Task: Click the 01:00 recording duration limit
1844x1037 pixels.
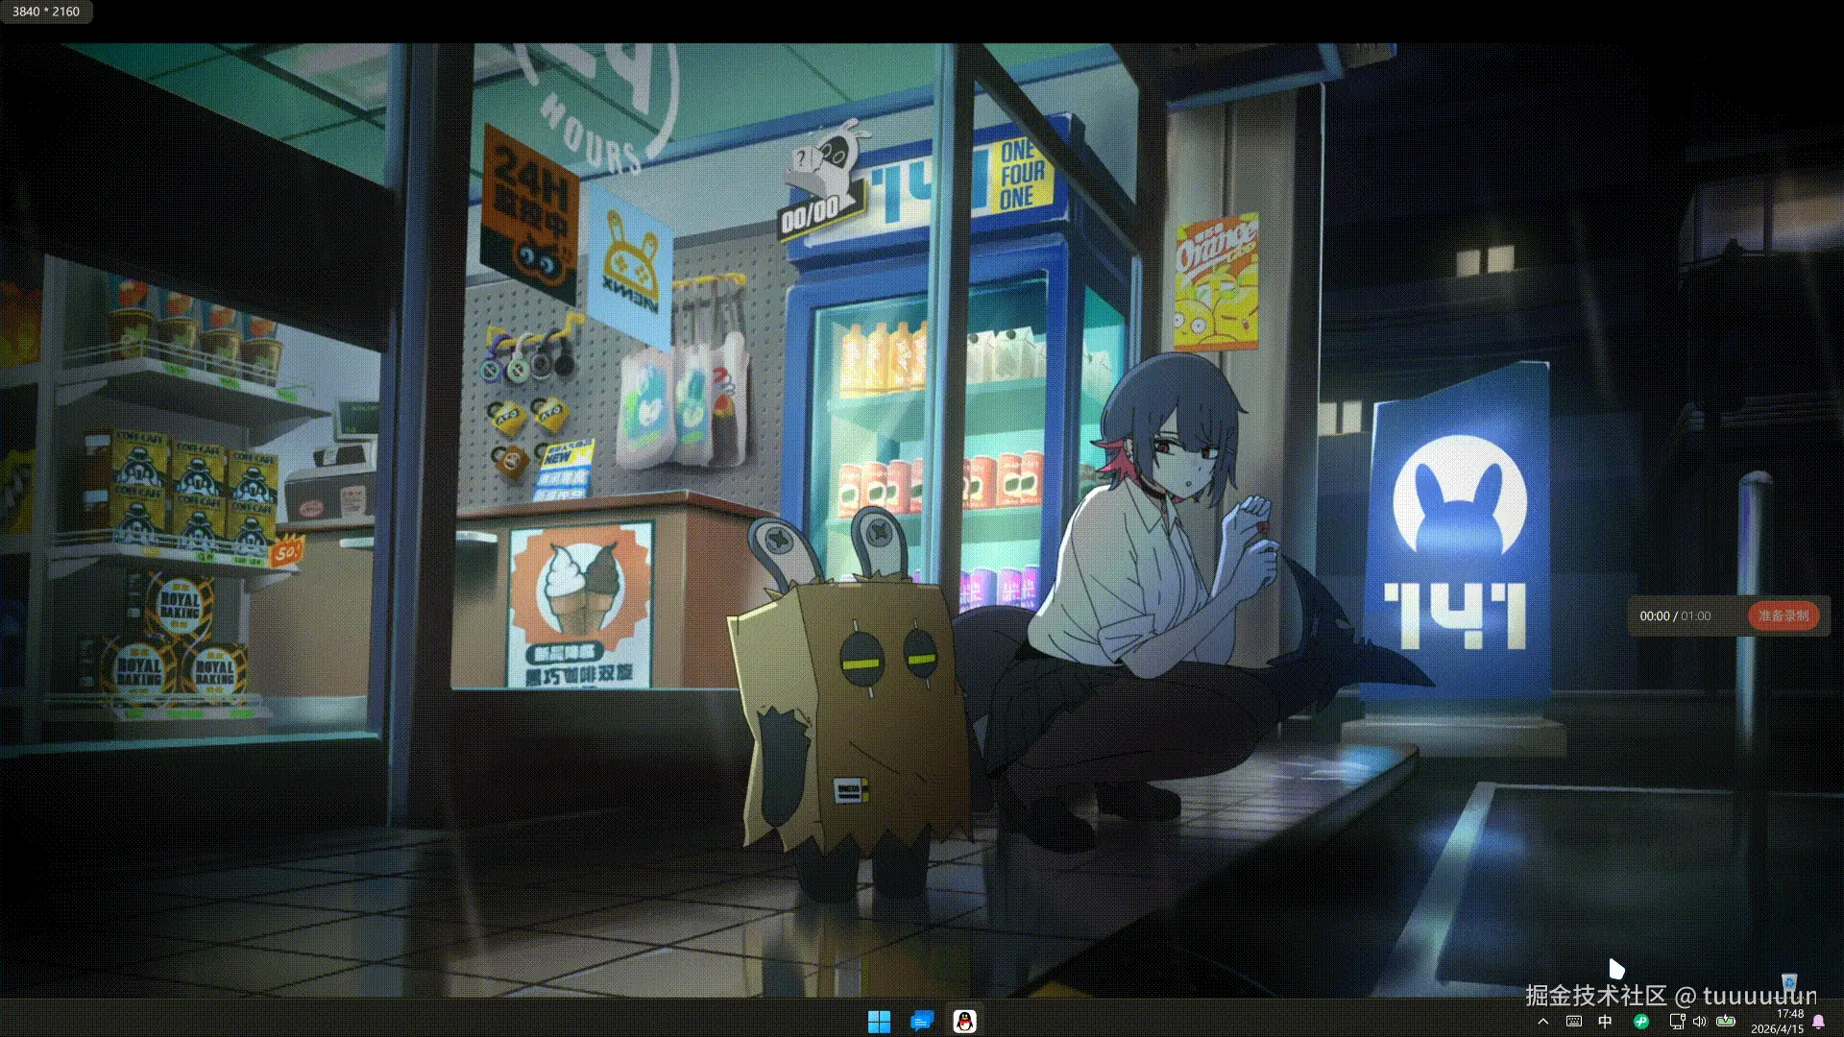Action: click(1695, 616)
